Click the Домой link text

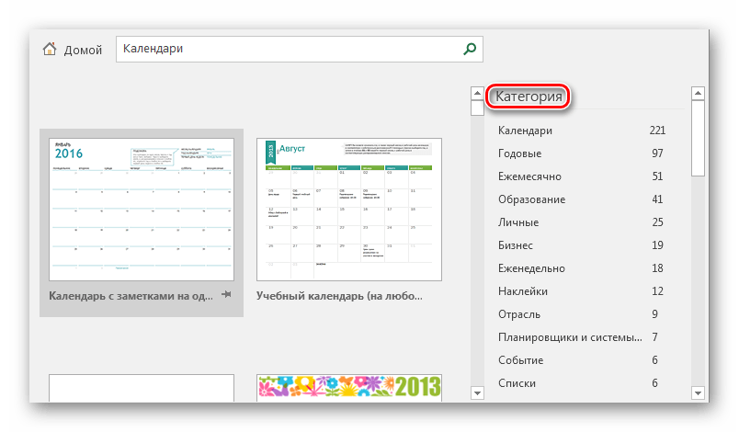pos(83,51)
